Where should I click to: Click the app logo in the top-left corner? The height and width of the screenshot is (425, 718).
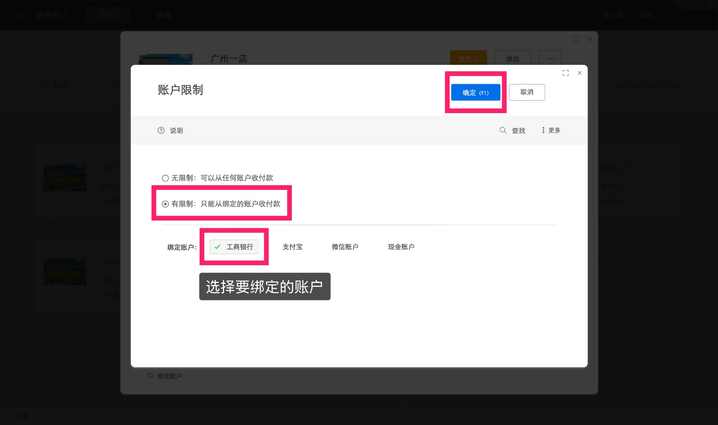(x=20, y=14)
